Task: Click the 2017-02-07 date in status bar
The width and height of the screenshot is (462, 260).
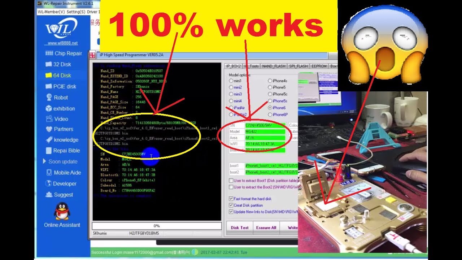Action: 224,252
